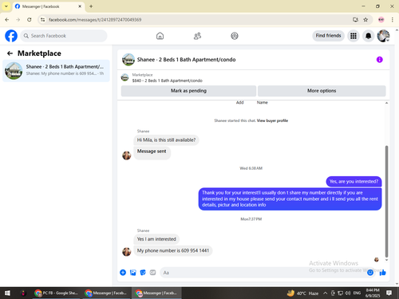This screenshot has height=299, width=399.
Task: Open the Groups icon in top navigation
Action: 235,36
